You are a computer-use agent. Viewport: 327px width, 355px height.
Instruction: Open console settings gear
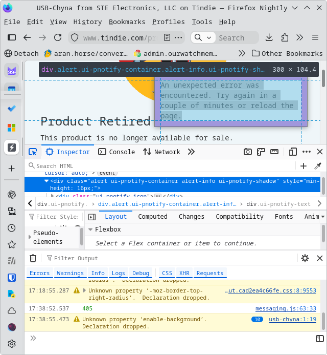(x=305, y=258)
